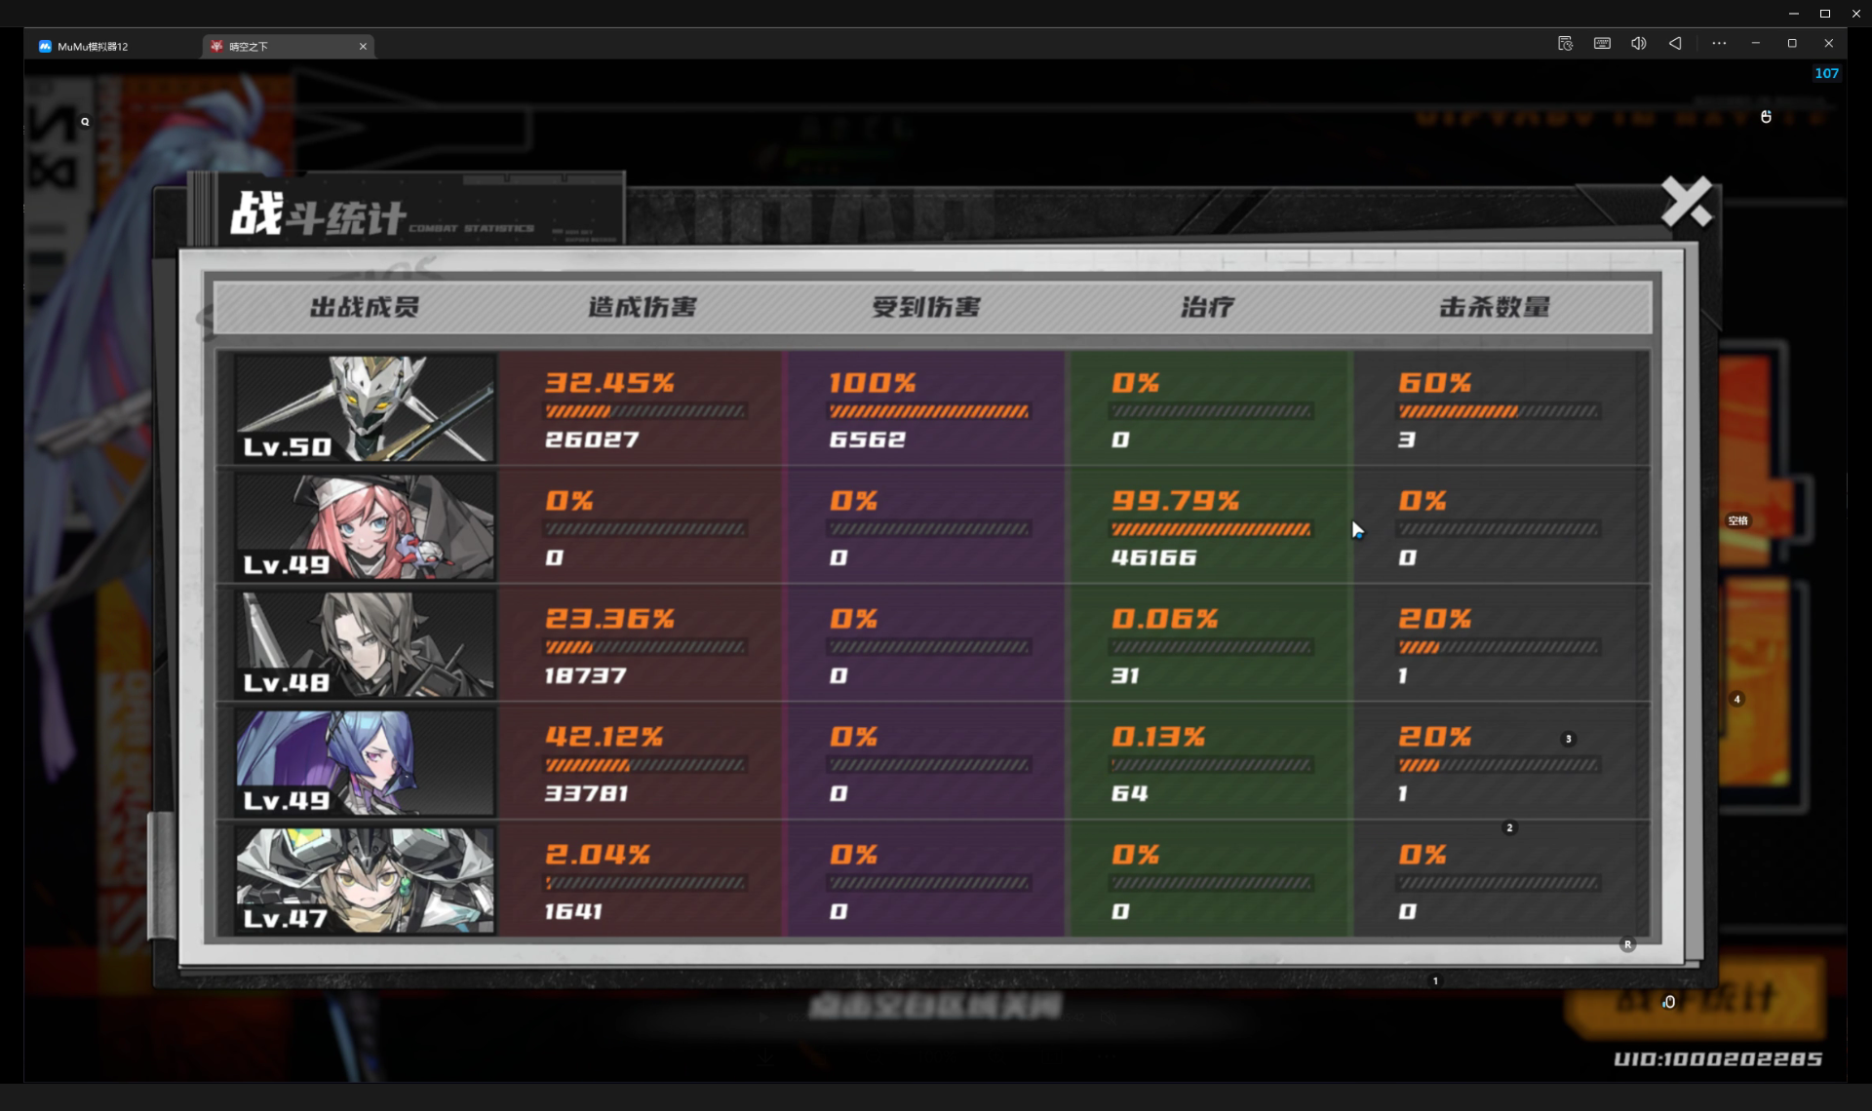Select the Lv.47 goggles character portrait
The height and width of the screenshot is (1111, 1872).
tap(366, 880)
